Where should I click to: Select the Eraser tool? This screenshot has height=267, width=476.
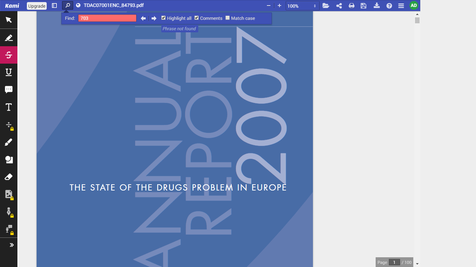click(x=9, y=177)
